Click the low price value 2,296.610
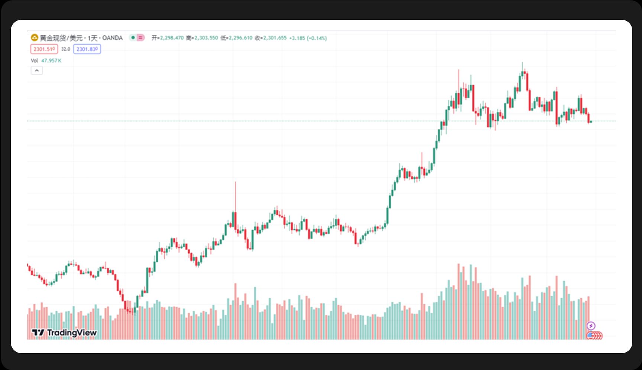The width and height of the screenshot is (642, 370). tap(240, 38)
